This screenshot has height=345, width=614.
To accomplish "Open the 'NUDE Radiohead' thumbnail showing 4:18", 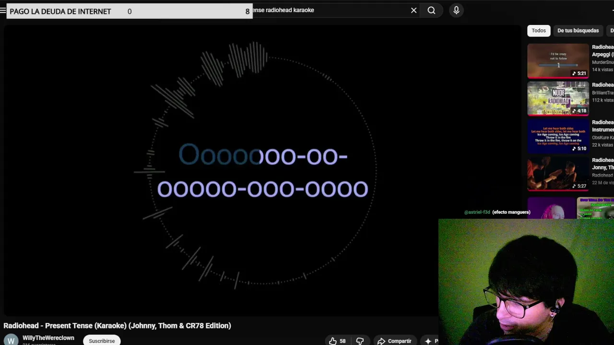I will [558, 99].
